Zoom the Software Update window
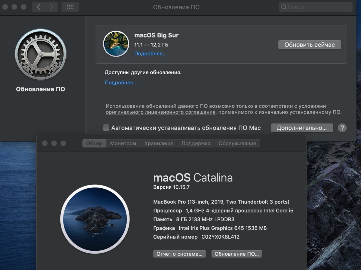361x270 pixels. 24,7
